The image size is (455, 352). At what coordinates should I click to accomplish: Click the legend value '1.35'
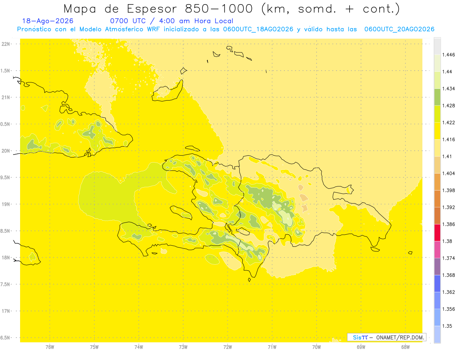coord(447,325)
